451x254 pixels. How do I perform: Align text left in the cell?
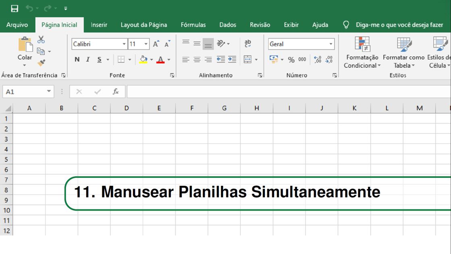[x=186, y=60]
